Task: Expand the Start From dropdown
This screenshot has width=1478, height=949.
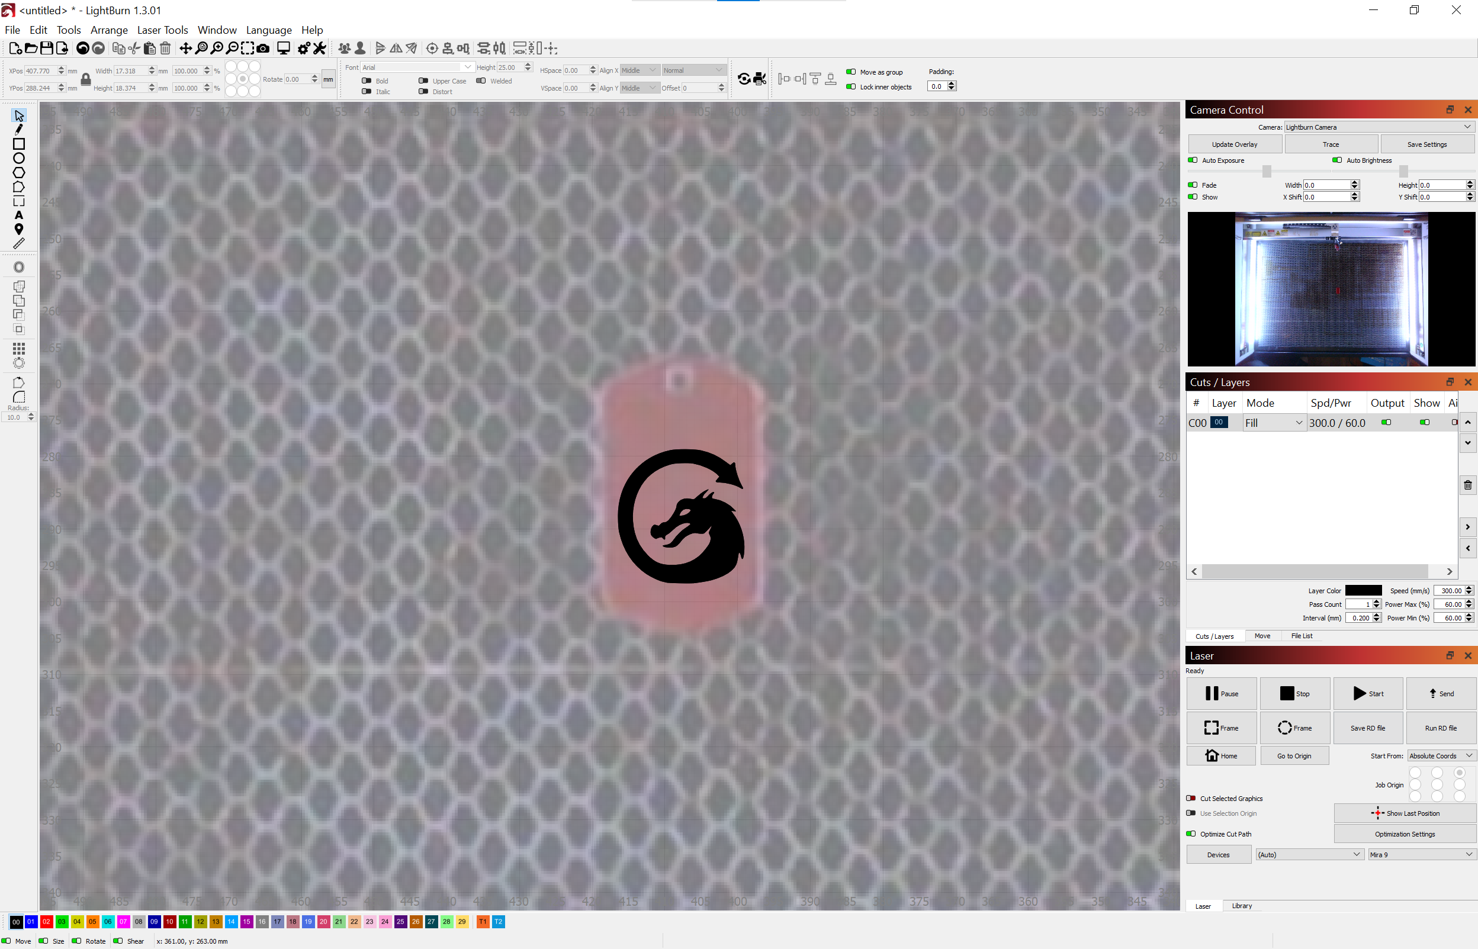Action: [1441, 755]
